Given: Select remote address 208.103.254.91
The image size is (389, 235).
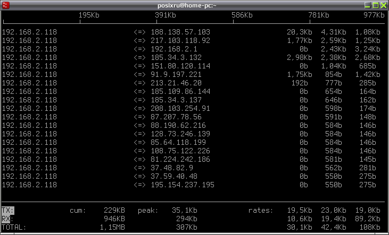Looking at the screenshot, I should click(x=180, y=108).
